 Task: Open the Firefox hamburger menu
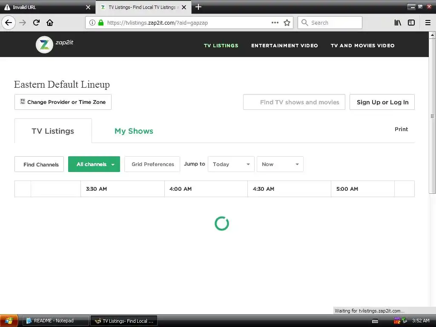pyautogui.click(x=428, y=23)
